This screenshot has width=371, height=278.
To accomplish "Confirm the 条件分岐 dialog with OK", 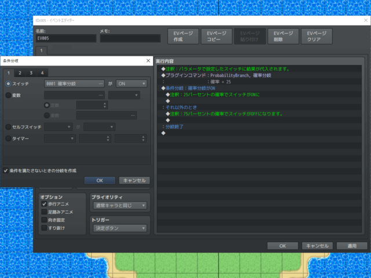I will click(100, 181).
